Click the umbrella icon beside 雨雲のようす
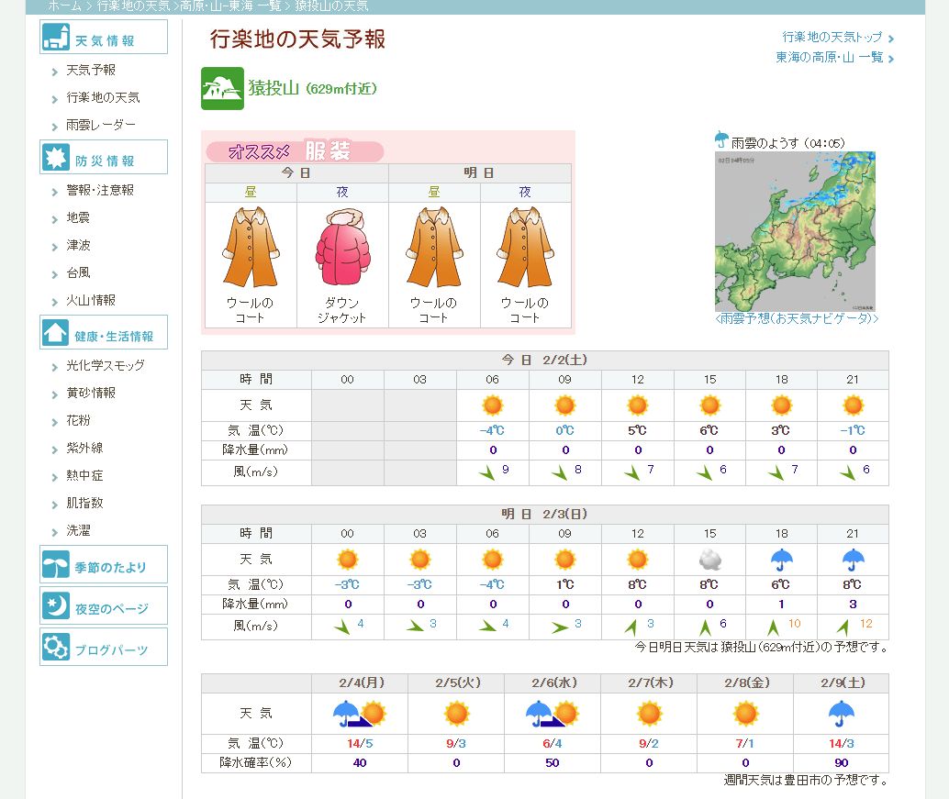The width and height of the screenshot is (949, 799). 721,139
